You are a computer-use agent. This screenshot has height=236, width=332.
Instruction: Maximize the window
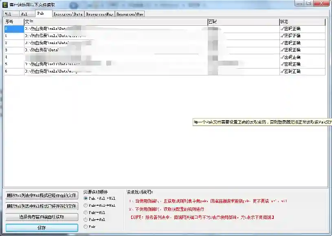click(309, 3)
